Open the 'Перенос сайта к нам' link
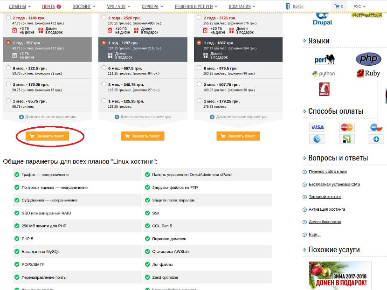The width and height of the screenshot is (387, 290). tap(328, 172)
